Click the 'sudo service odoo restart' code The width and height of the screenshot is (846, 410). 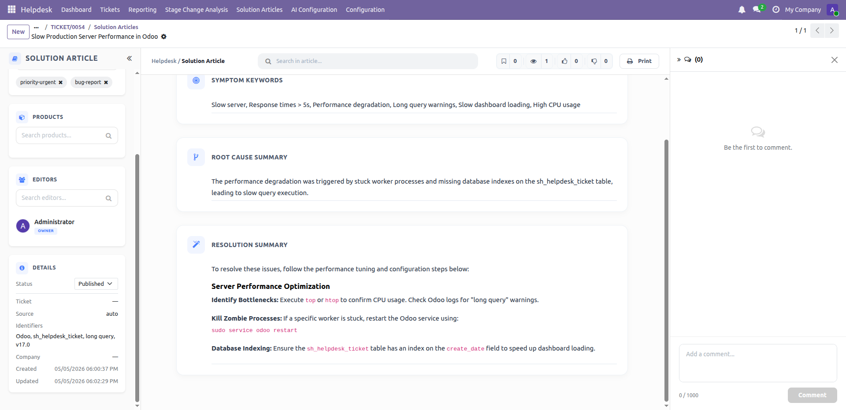(x=254, y=330)
